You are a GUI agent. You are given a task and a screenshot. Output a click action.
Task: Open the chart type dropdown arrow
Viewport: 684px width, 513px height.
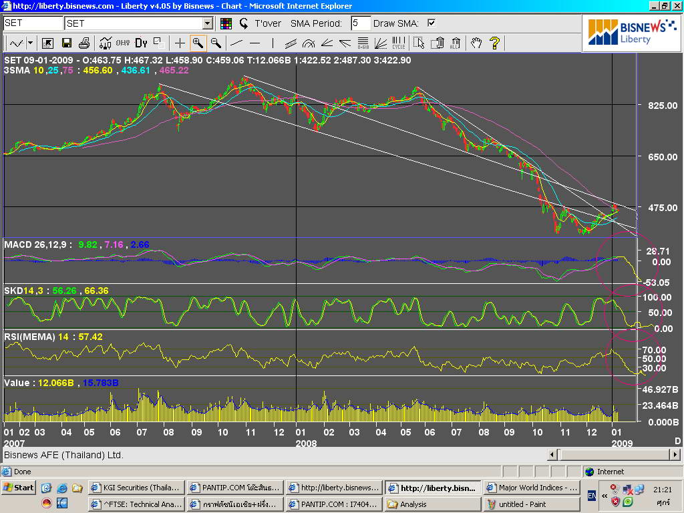pyautogui.click(x=30, y=43)
